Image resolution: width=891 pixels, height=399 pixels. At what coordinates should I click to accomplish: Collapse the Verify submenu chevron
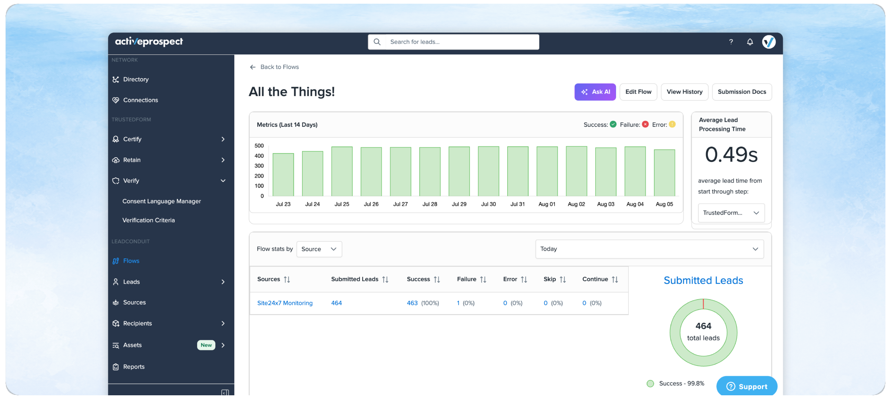[223, 181]
